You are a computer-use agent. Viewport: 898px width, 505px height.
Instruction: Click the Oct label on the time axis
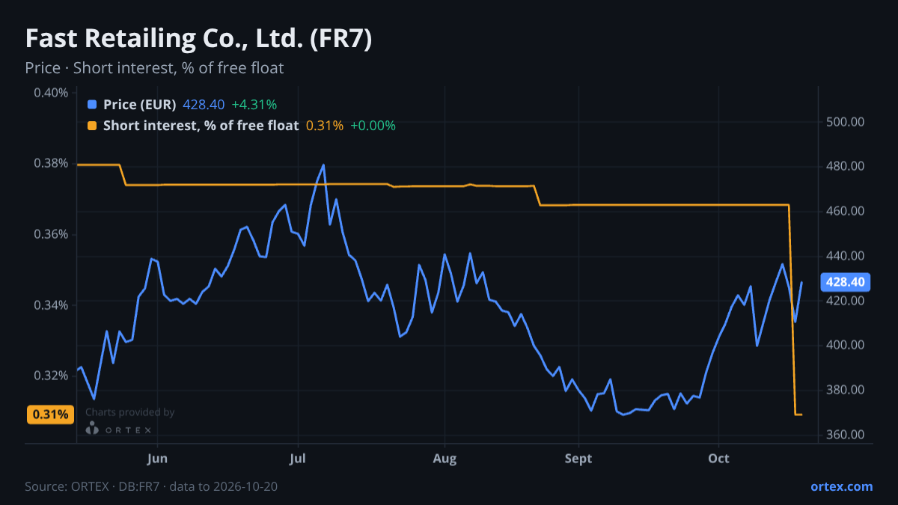pyautogui.click(x=719, y=457)
